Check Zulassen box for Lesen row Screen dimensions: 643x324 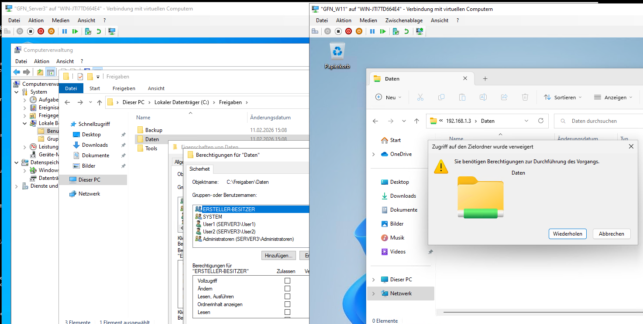tap(287, 312)
